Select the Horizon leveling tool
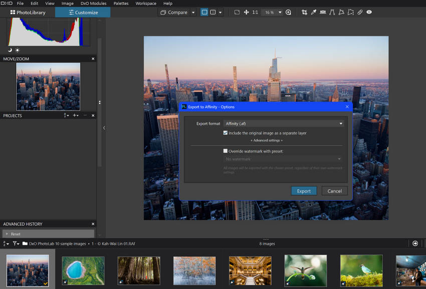The height and width of the screenshot is (289, 426). (x=323, y=12)
